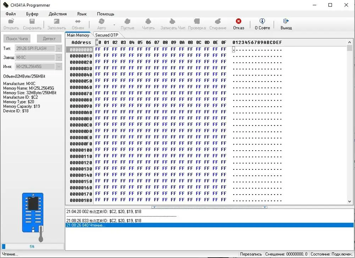Viewport: 355px width, 258px height.
Task: Click the 5% read progress bar
Action: (33, 246)
